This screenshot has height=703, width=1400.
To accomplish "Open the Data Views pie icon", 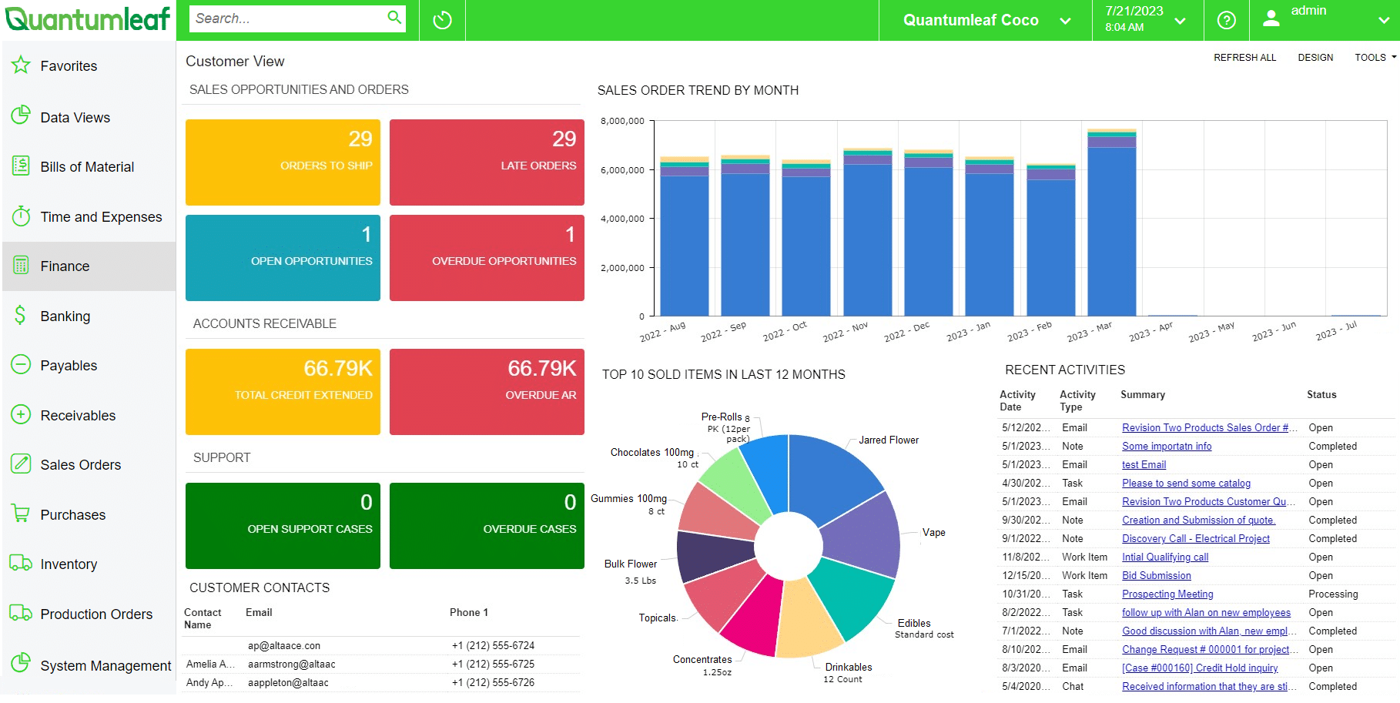I will pos(21,116).
